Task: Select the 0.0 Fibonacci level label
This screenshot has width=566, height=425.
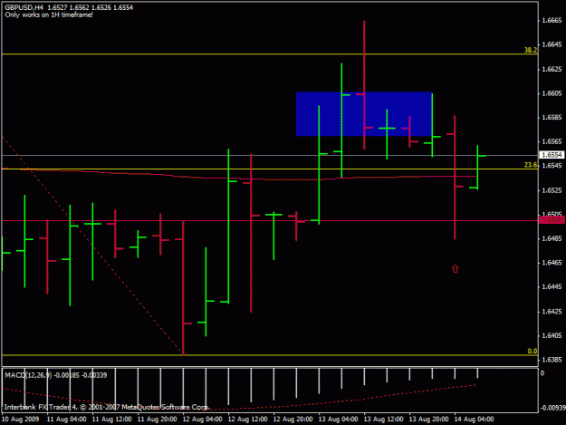Action: [532, 351]
